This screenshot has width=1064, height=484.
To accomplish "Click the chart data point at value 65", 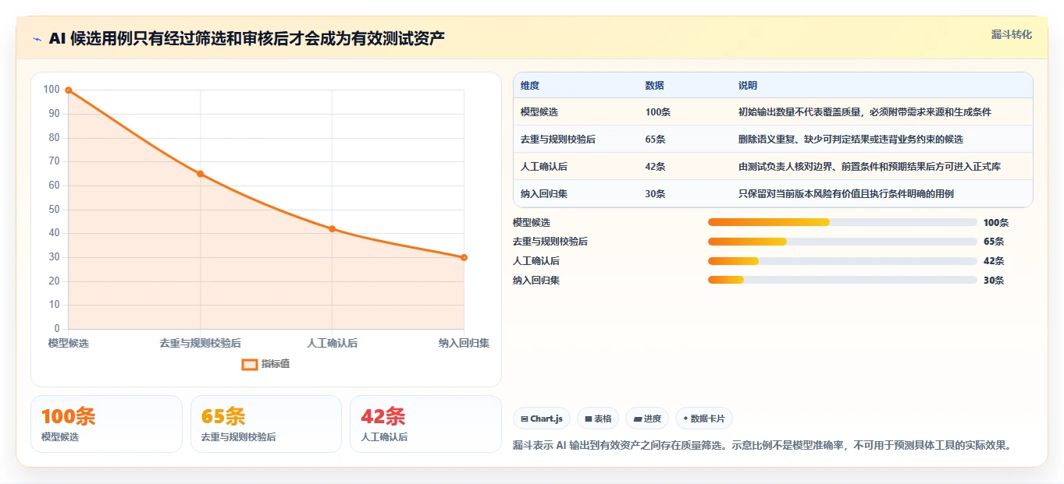I will click(201, 174).
